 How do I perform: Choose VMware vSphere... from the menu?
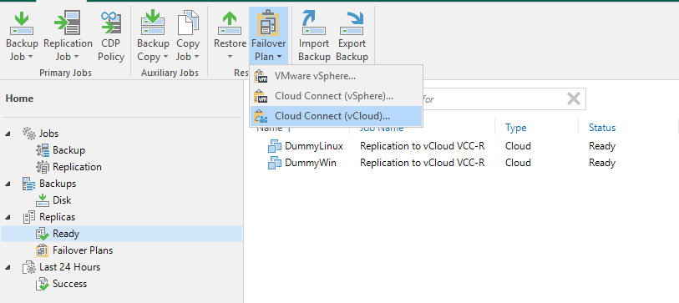pos(336,76)
